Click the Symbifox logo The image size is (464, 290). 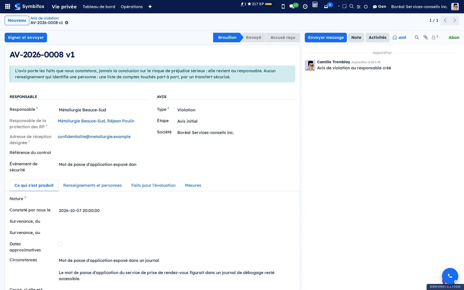click(x=30, y=6)
